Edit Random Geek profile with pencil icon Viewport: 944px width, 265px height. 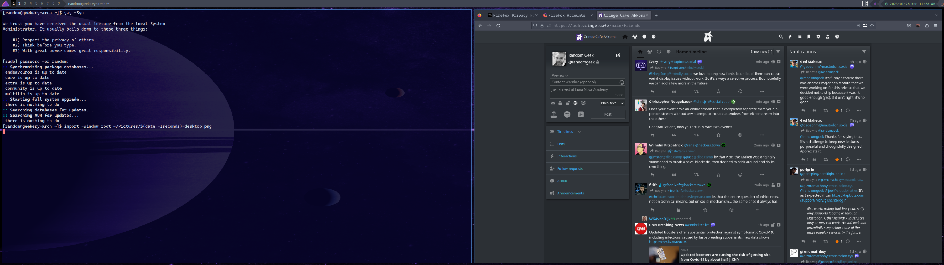pyautogui.click(x=618, y=55)
